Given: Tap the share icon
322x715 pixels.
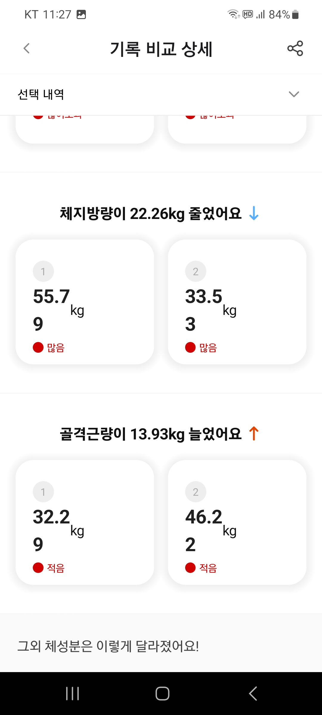Looking at the screenshot, I should click(x=295, y=48).
